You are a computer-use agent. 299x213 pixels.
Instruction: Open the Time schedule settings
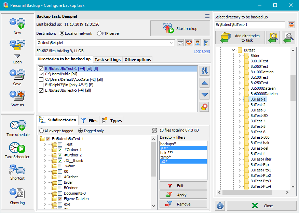click(17, 127)
